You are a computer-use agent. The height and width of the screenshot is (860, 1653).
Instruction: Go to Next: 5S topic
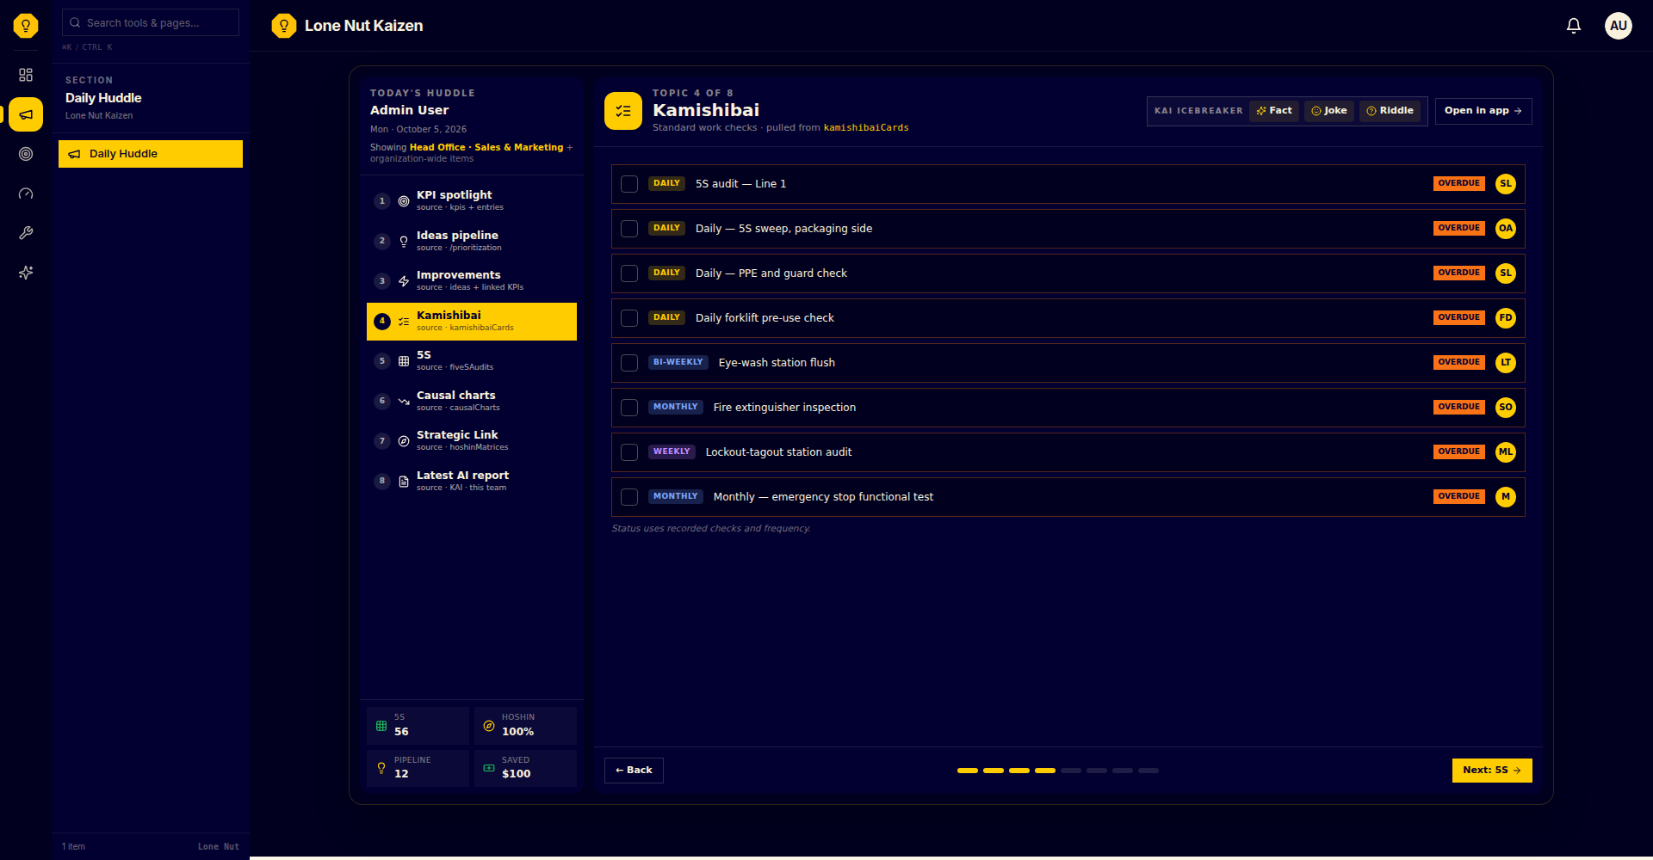[x=1492, y=771]
